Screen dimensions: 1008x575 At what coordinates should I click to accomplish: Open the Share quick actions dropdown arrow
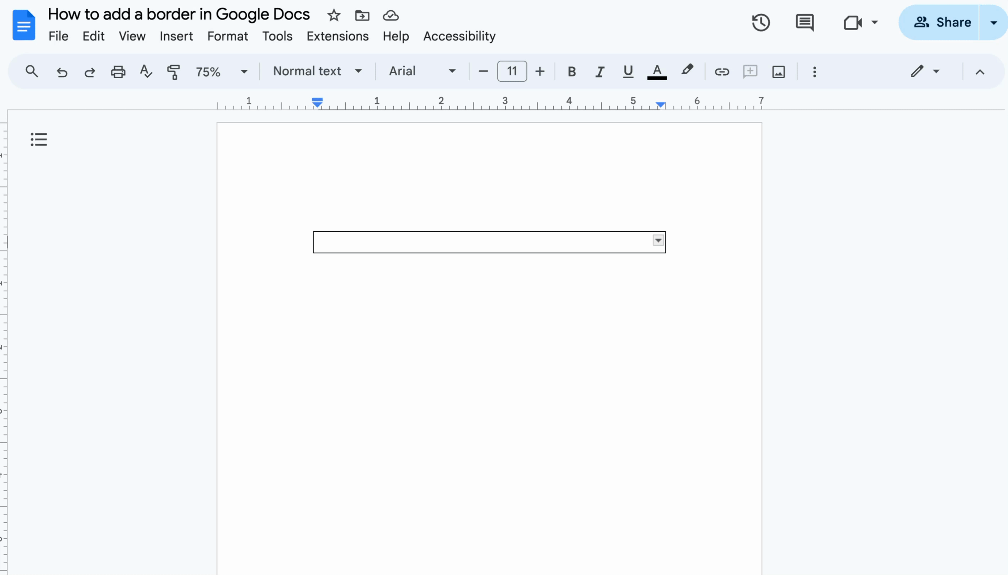[993, 22]
